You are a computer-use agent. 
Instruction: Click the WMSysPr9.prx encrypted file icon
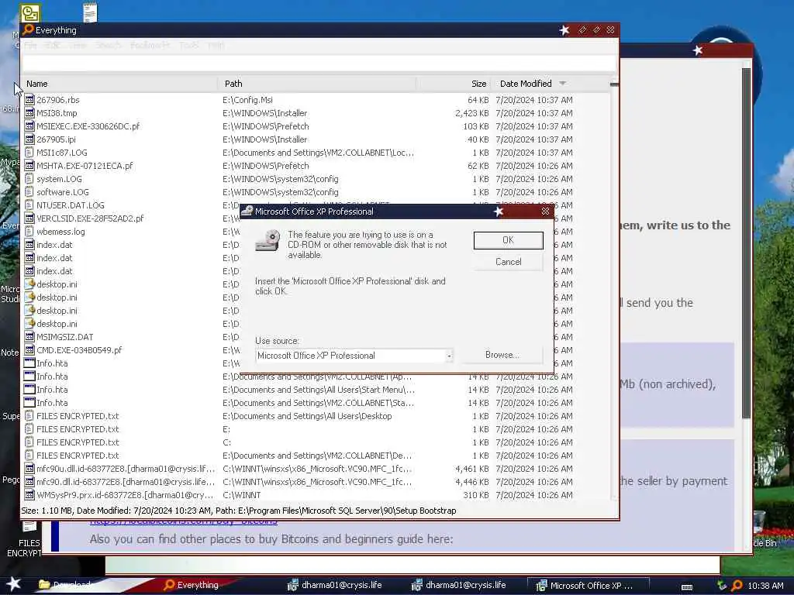[29, 495]
